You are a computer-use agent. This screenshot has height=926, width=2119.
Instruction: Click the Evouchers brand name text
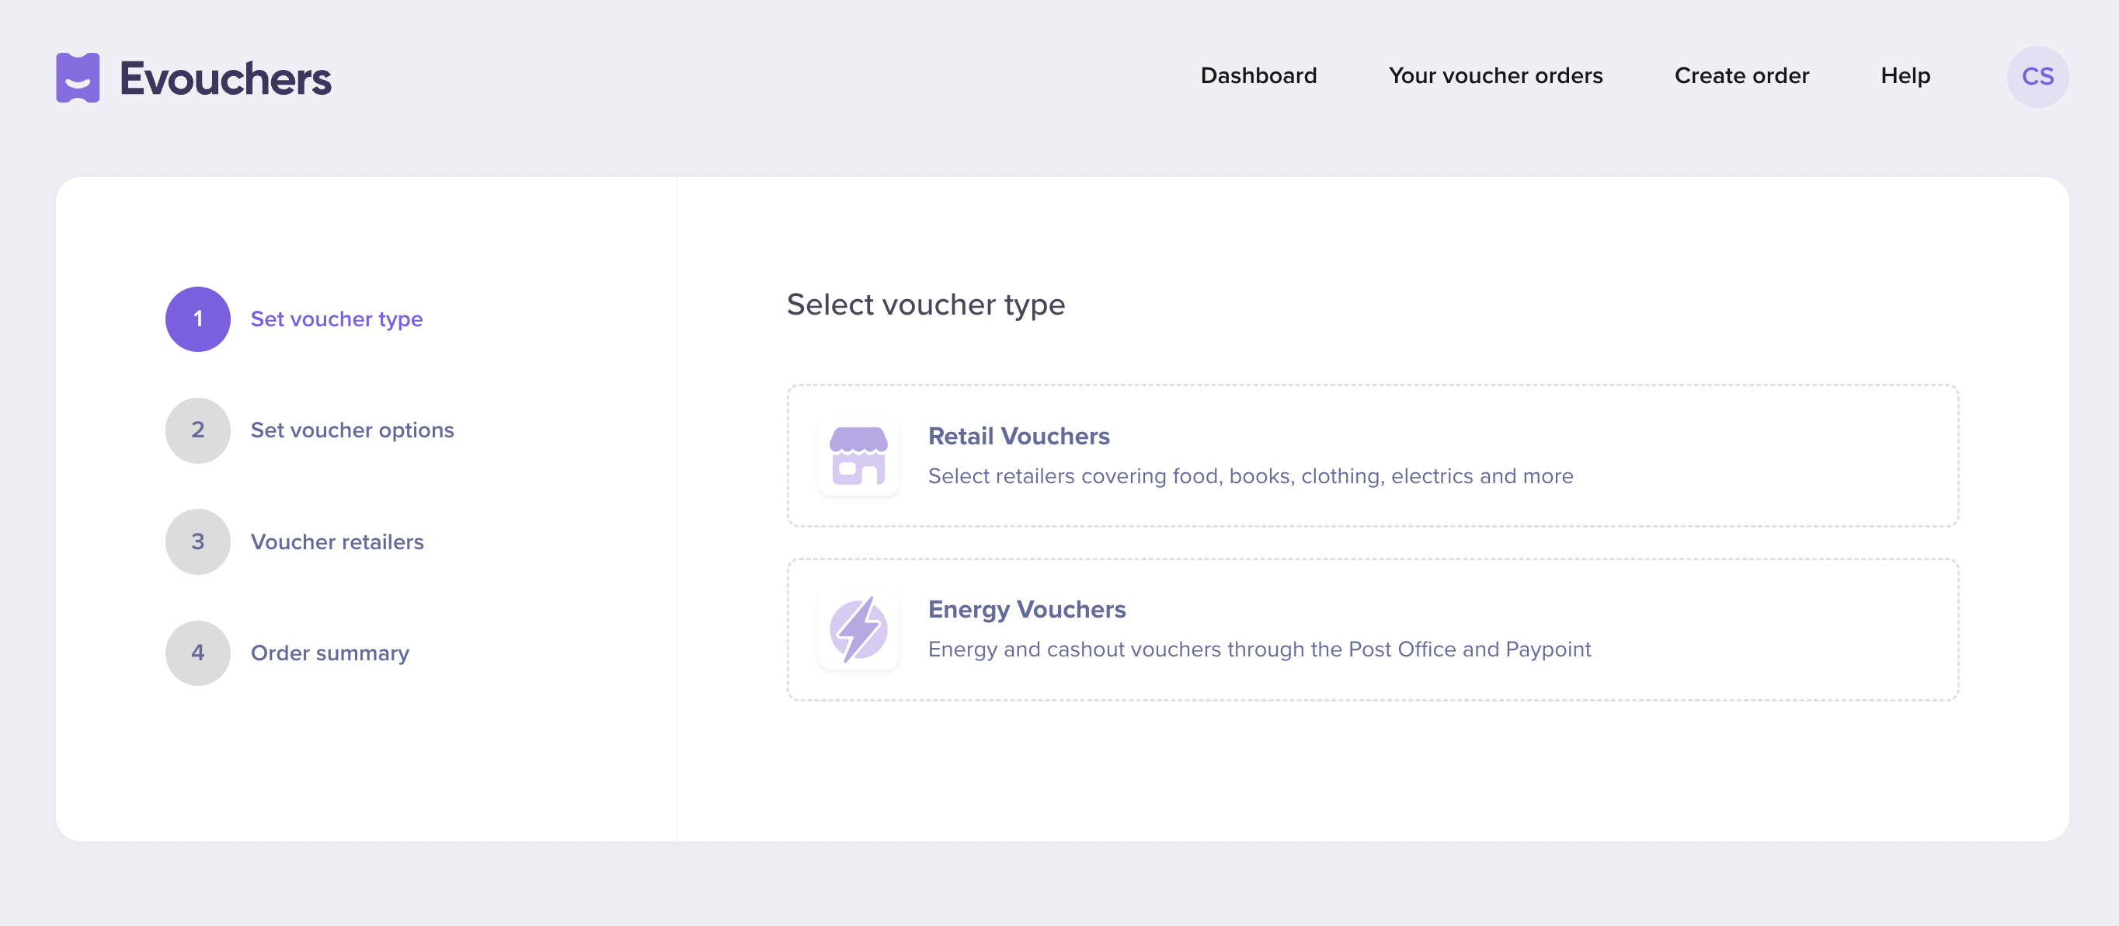point(225,79)
